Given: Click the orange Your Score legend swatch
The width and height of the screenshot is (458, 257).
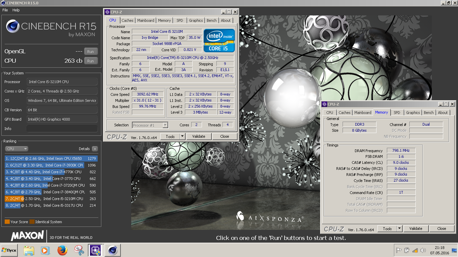Looking at the screenshot, I should tap(7, 222).
